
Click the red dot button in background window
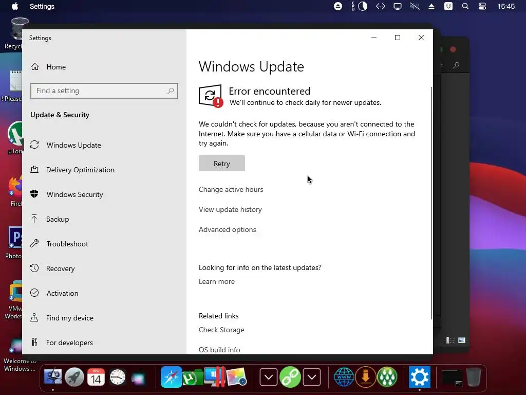tap(453, 49)
